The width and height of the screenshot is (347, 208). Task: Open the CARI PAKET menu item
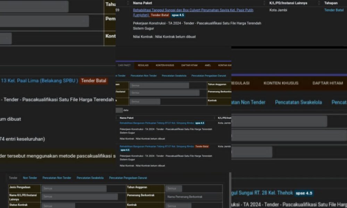[124, 65]
